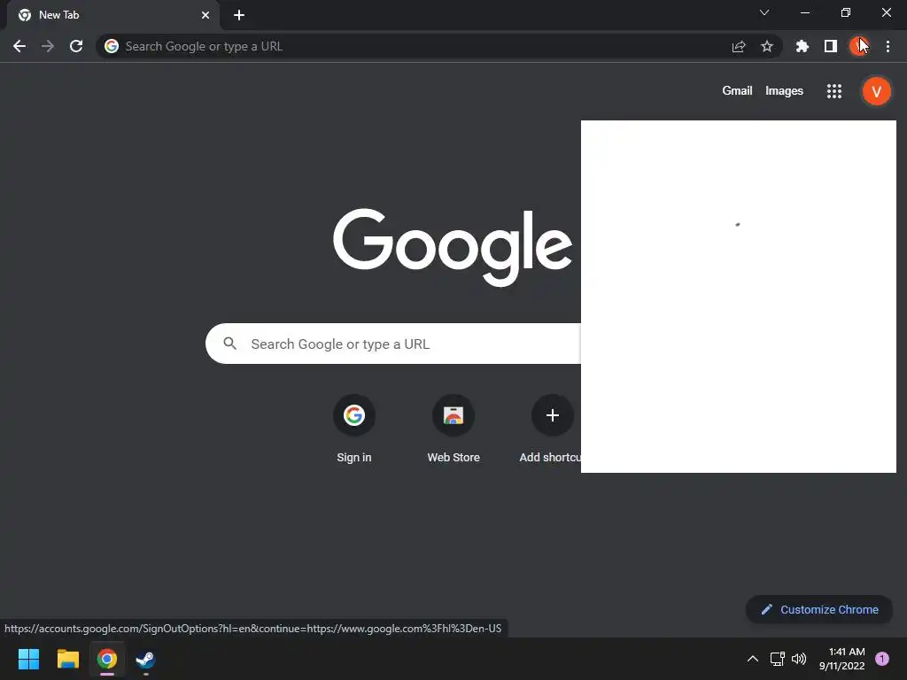Open the Chrome profile avatar in toolbar
This screenshot has height=680, width=907.
[x=859, y=46]
